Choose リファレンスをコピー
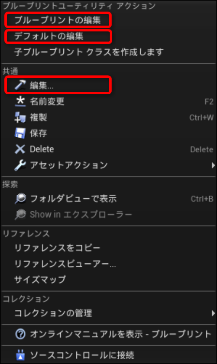 tap(57, 248)
